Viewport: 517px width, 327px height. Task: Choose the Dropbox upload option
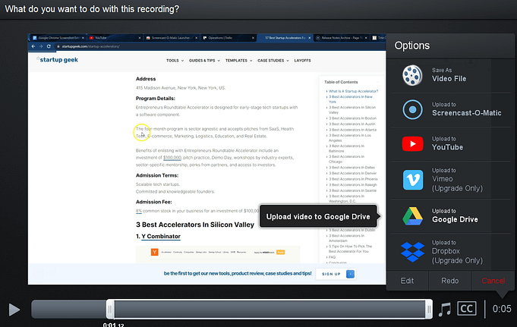click(450, 252)
